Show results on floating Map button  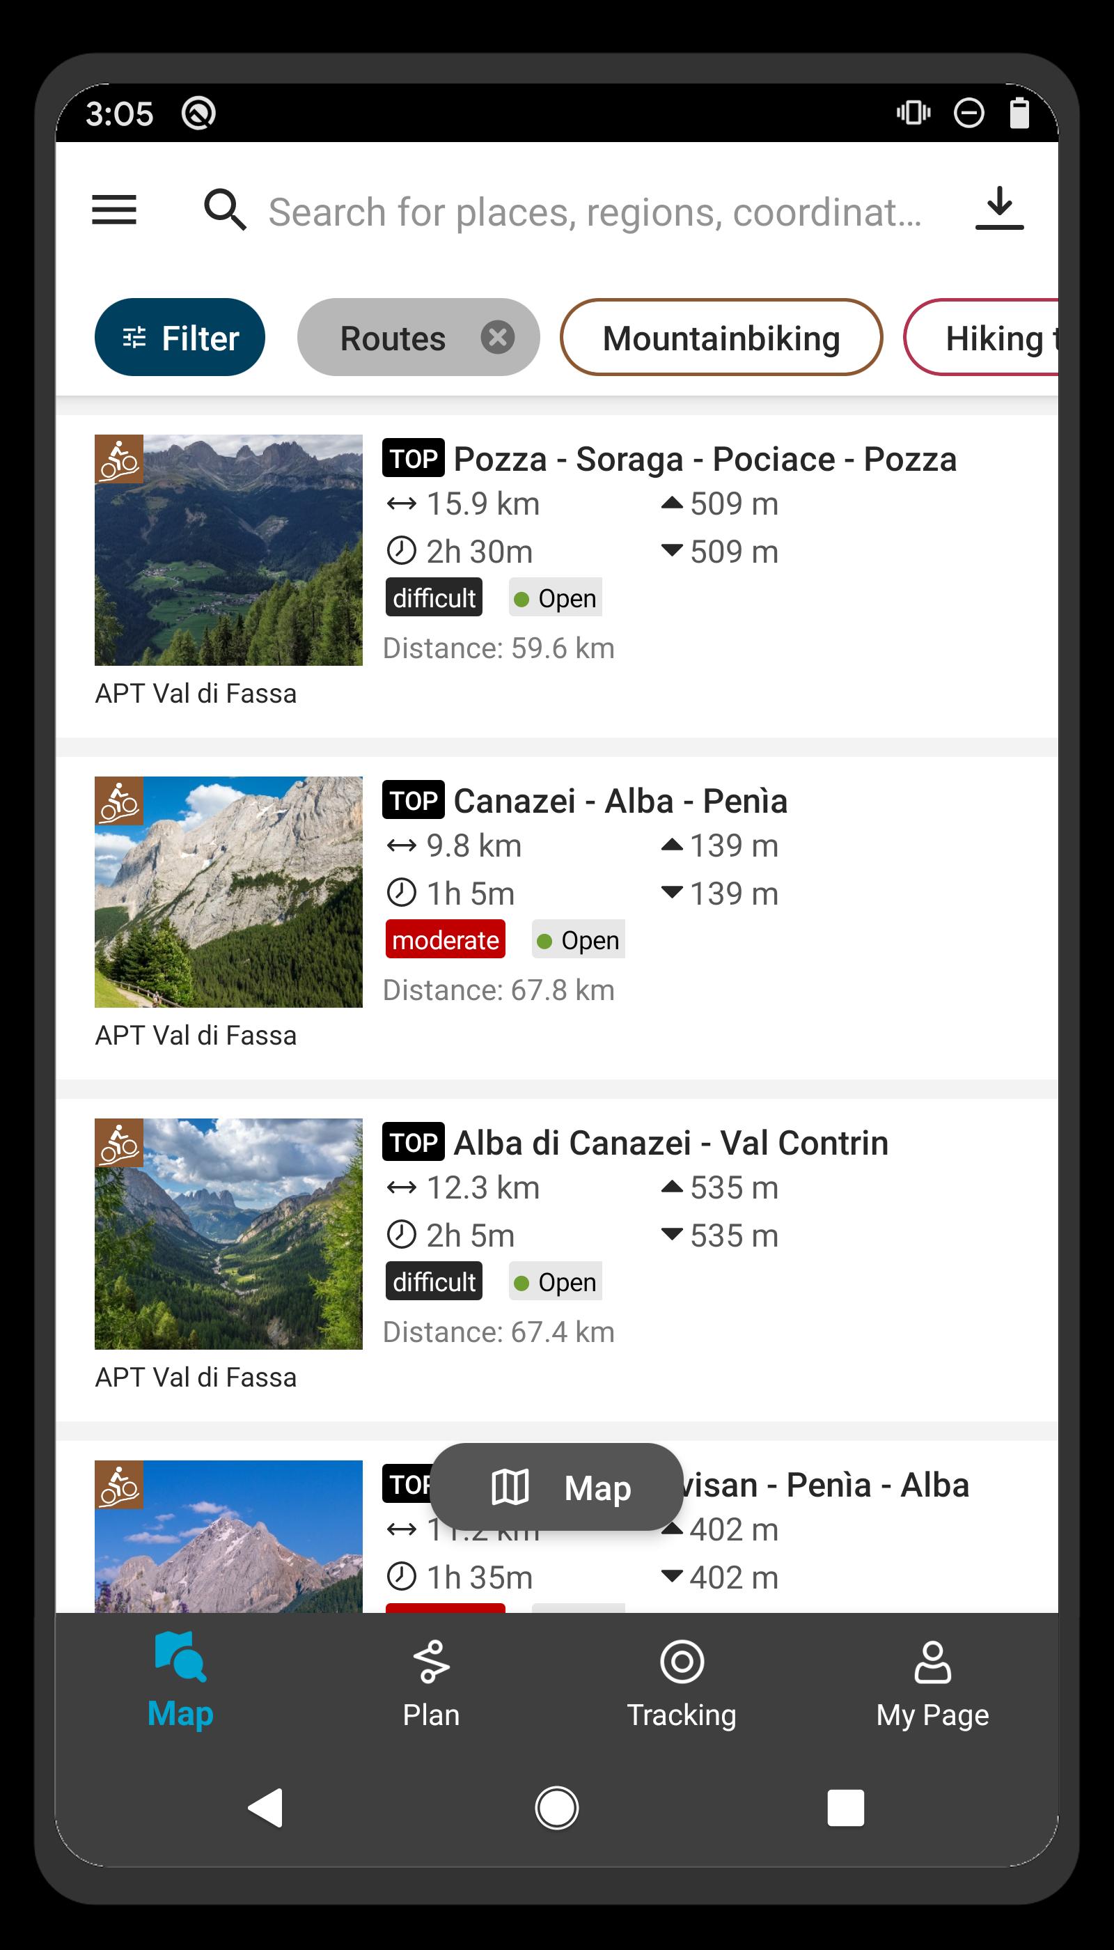tap(556, 1487)
